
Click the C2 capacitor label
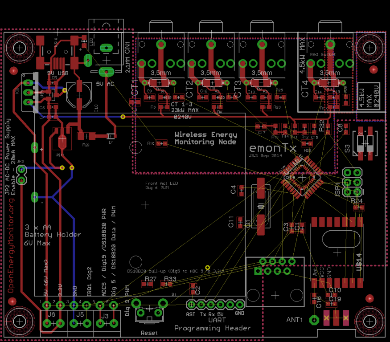(198, 290)
